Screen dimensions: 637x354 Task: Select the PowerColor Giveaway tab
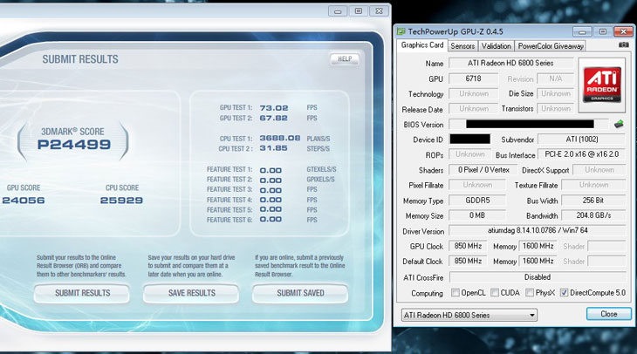550,46
